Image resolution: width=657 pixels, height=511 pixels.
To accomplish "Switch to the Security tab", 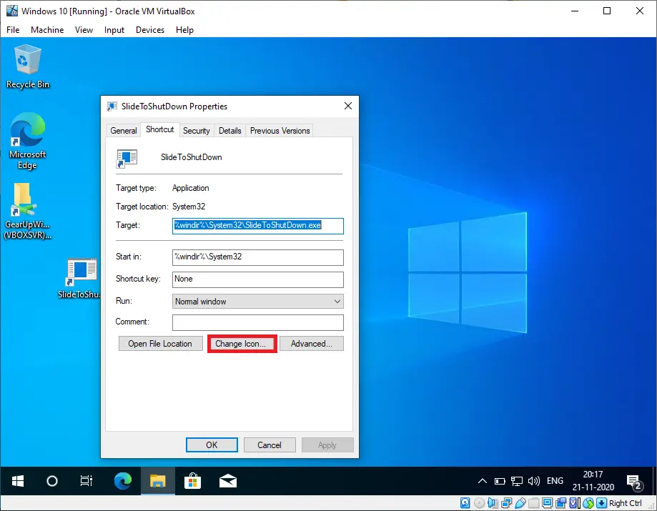I will pyautogui.click(x=197, y=131).
